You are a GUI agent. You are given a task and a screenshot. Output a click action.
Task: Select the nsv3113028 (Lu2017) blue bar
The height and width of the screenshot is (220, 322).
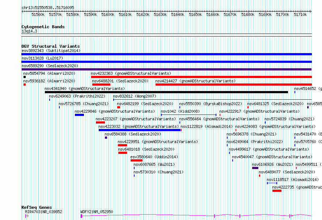166,62
